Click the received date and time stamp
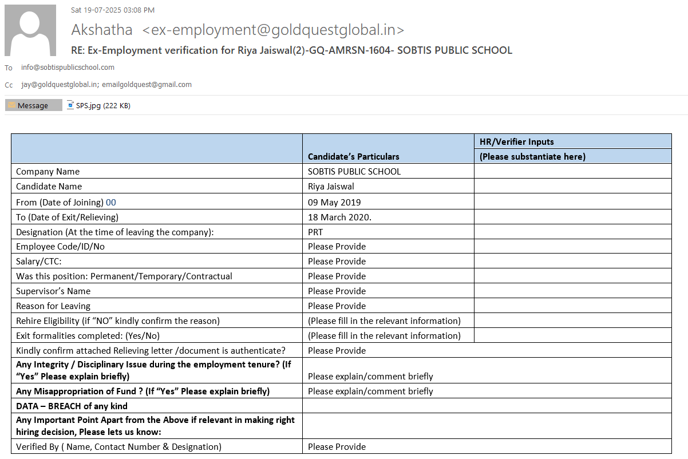Image resolution: width=688 pixels, height=459 pixels. [x=112, y=10]
